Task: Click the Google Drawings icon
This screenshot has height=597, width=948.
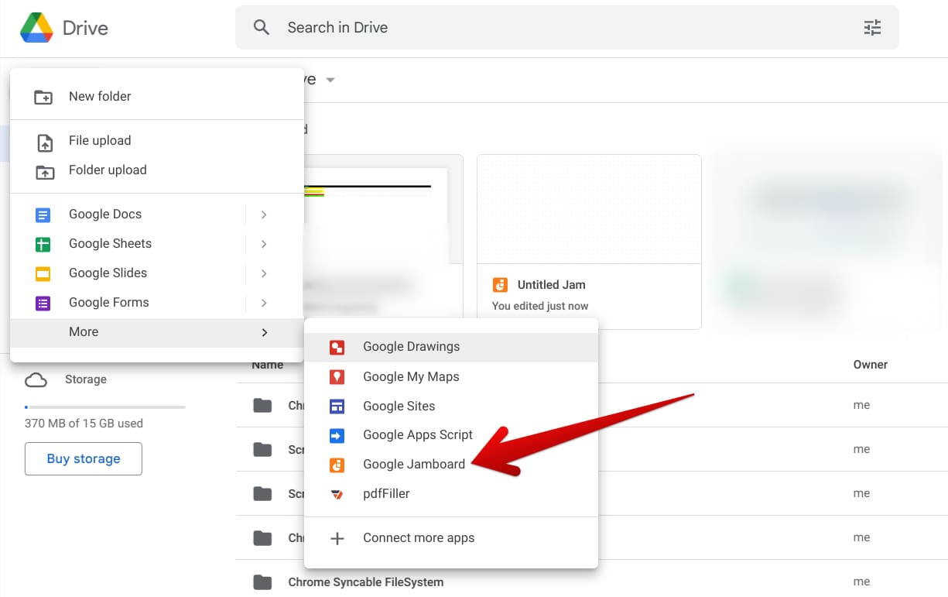Action: (x=337, y=348)
